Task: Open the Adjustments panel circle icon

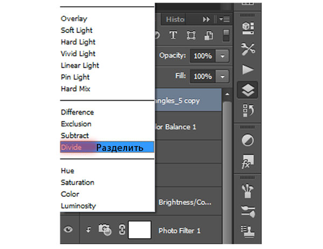Action: click(x=248, y=140)
